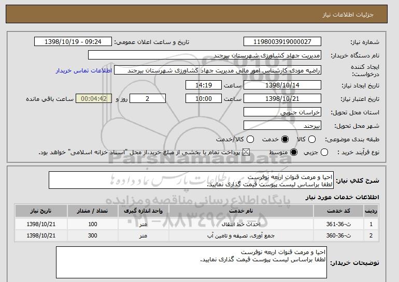
Task: Click the شماره نیاز number field
Action: [282, 42]
